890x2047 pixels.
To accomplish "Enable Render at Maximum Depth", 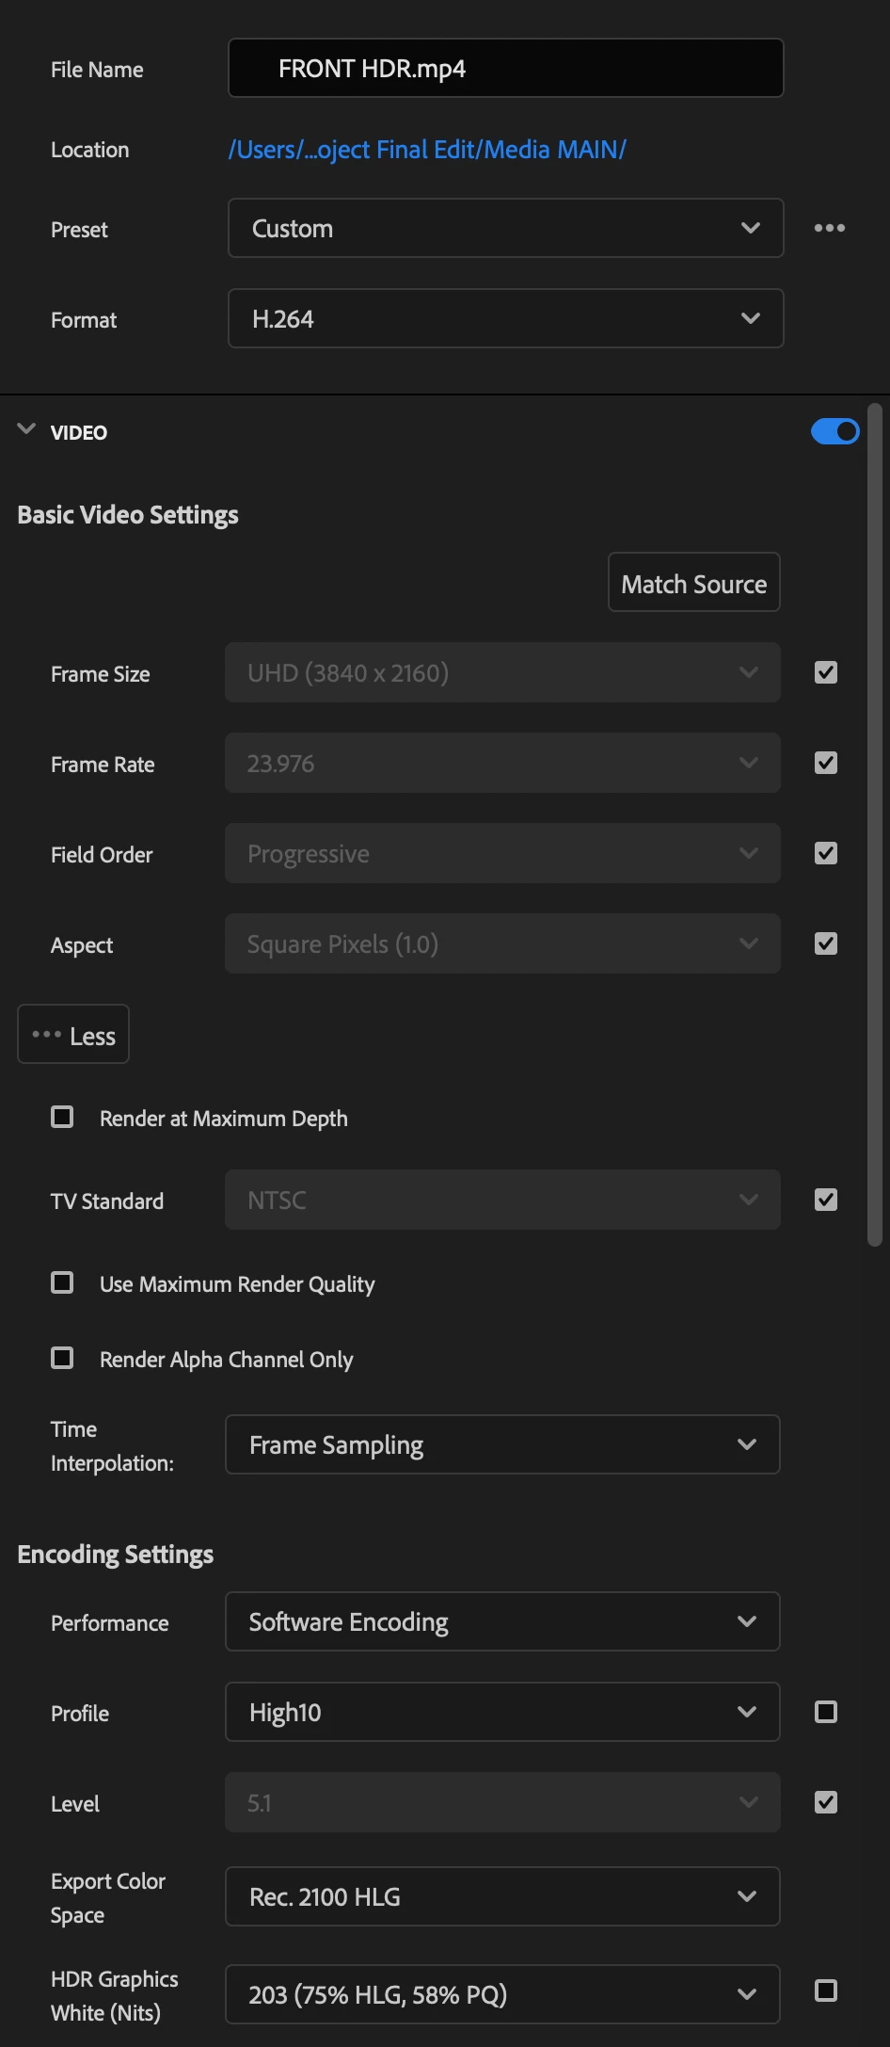I will (62, 1117).
